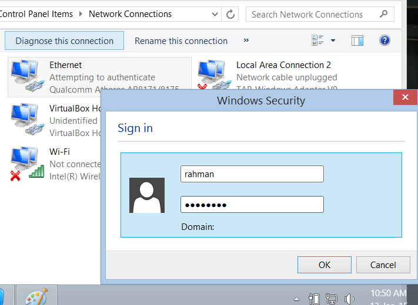Expand the view options dropdown arrow
This screenshot has height=305, width=418.
coord(333,40)
